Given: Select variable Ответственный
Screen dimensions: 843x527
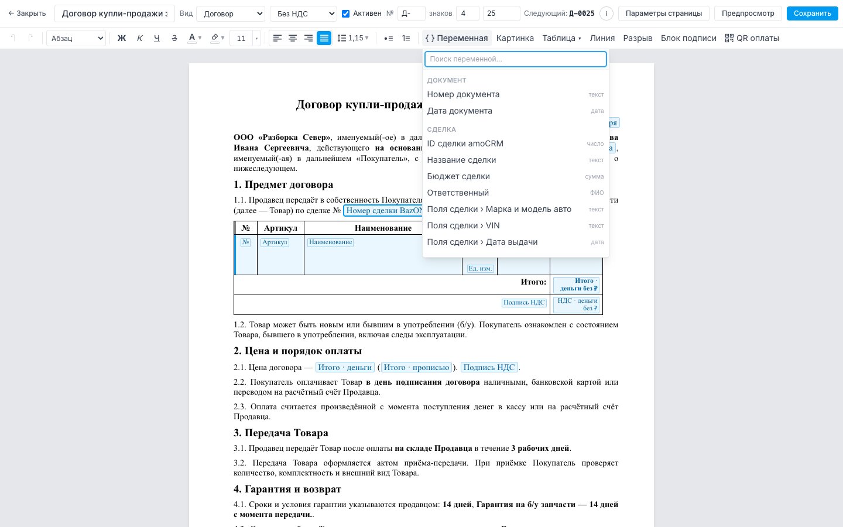Looking at the screenshot, I should click(515, 193).
